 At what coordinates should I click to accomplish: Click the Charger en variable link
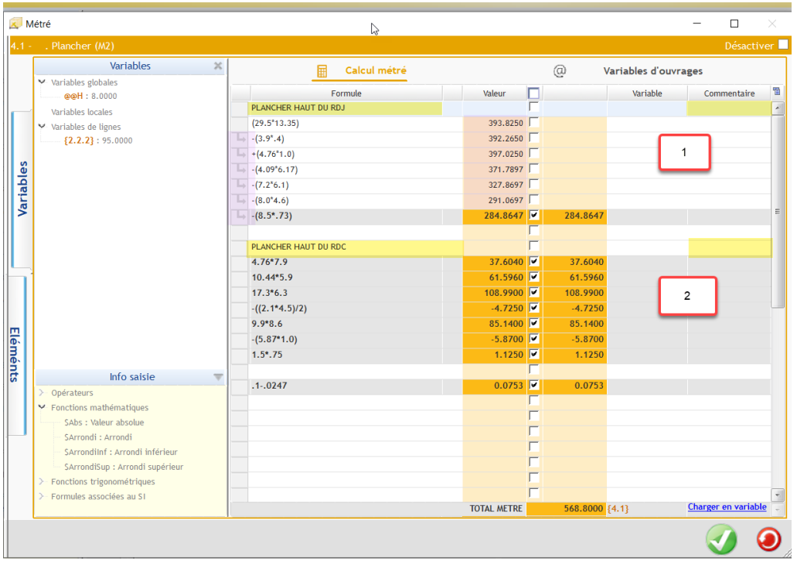pyautogui.click(x=727, y=507)
